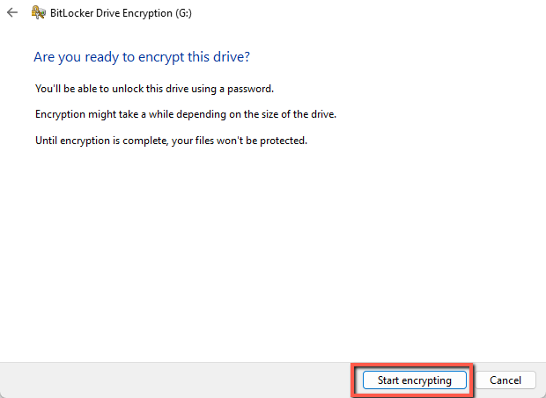This screenshot has width=546, height=398.
Task: Go back using the back arrow
Action: (x=11, y=15)
